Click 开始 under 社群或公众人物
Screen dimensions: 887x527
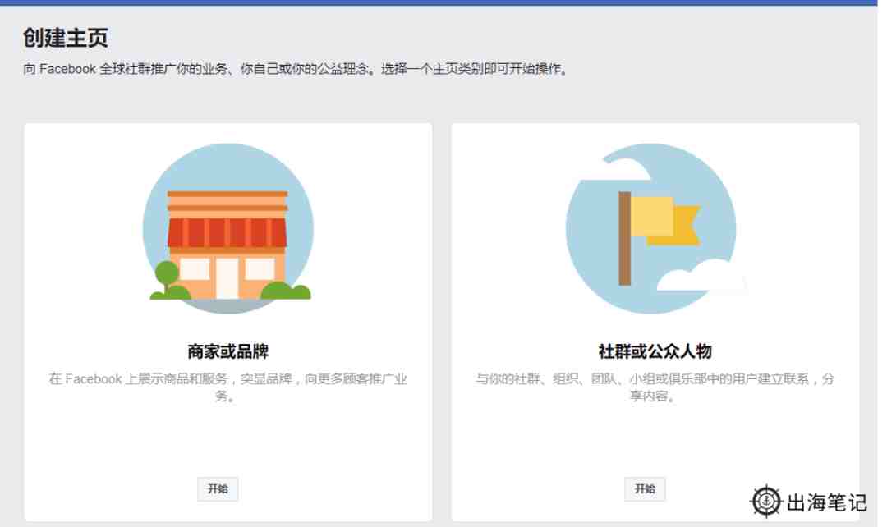pyautogui.click(x=645, y=488)
